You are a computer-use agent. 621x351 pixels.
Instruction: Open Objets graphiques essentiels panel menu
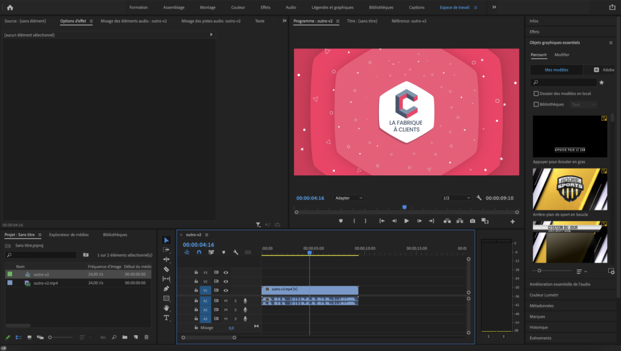tap(611, 42)
